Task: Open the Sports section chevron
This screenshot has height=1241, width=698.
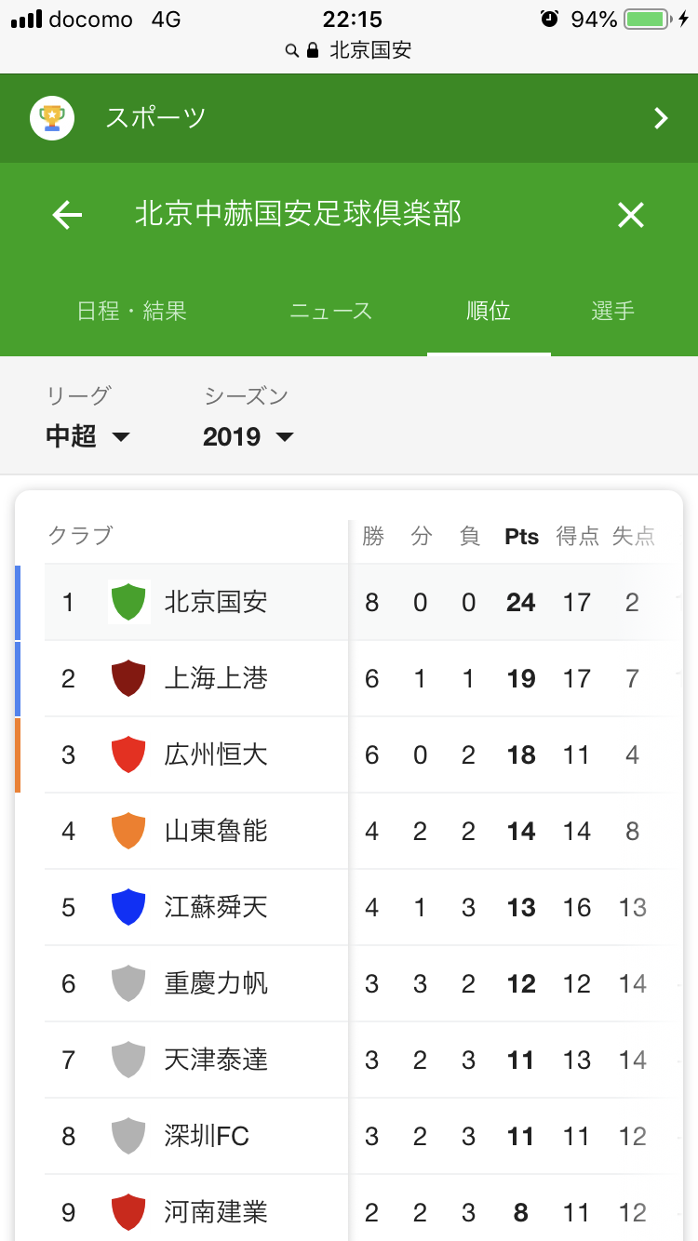Action: (x=661, y=118)
